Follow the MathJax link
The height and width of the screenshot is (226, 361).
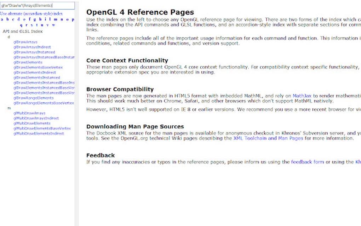[302, 96]
